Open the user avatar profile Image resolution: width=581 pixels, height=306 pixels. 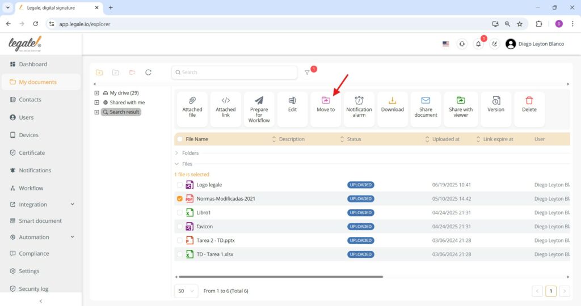pos(511,44)
